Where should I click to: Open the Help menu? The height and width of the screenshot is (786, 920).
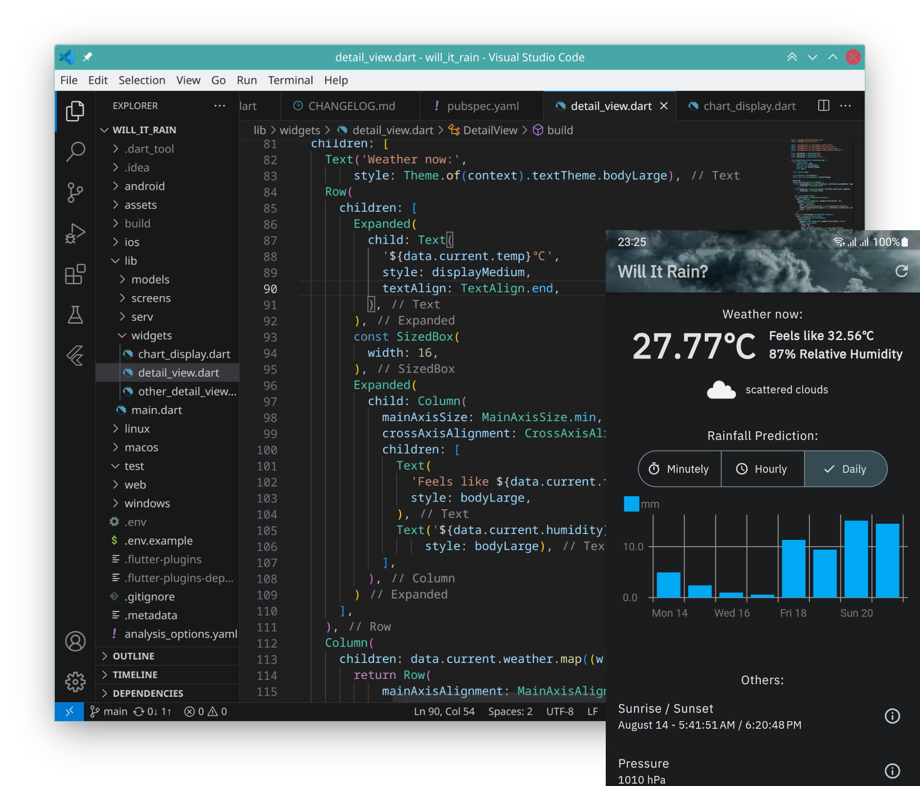point(336,80)
